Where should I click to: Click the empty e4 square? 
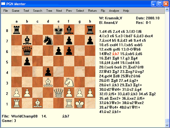[x=58, y=72]
